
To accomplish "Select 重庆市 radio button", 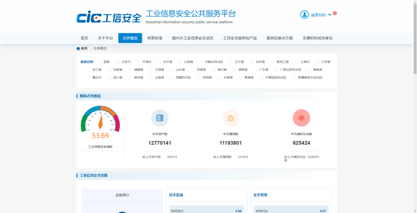I will [89, 78].
